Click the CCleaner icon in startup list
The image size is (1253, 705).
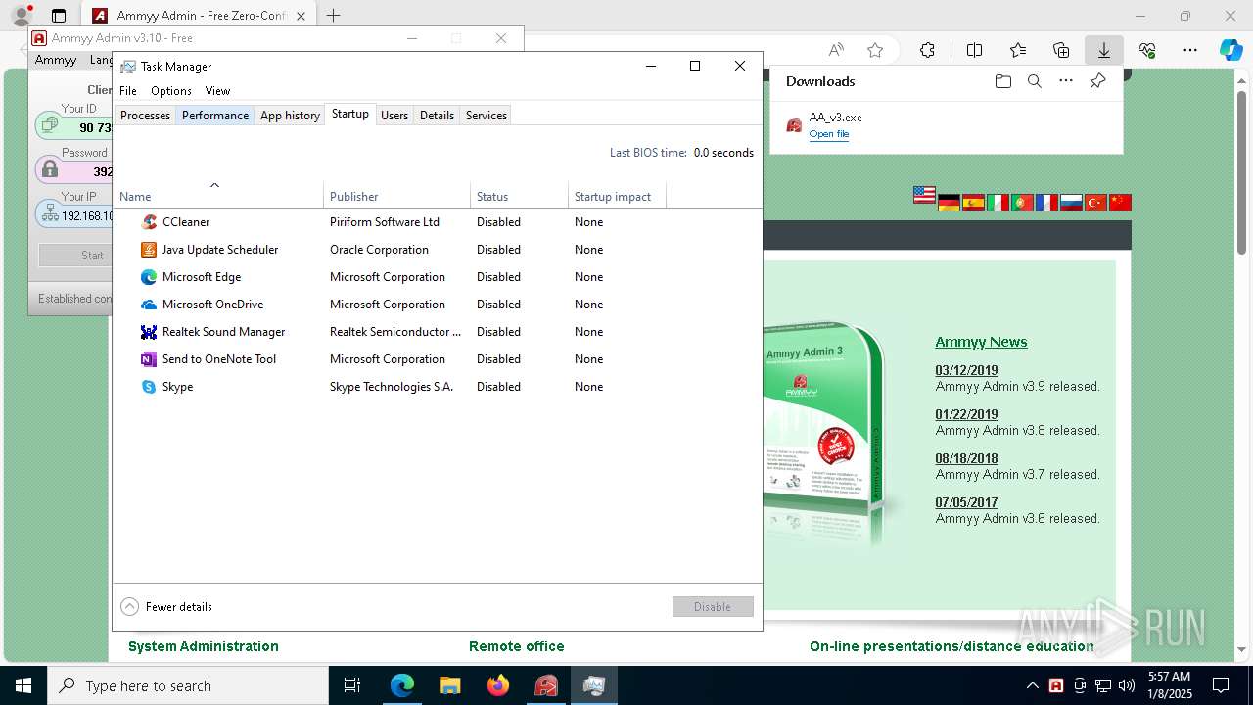(149, 222)
